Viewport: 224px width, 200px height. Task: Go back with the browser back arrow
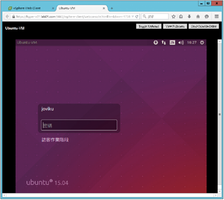click(x=7, y=16)
